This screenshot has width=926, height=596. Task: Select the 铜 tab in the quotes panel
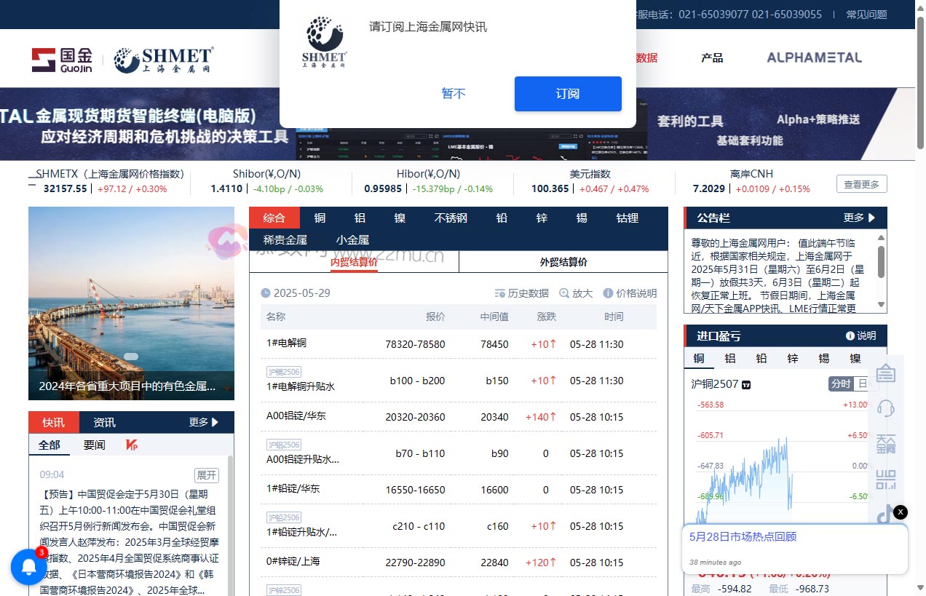click(319, 218)
